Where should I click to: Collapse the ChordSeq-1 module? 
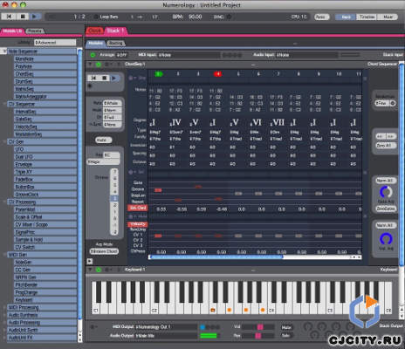(x=90, y=65)
